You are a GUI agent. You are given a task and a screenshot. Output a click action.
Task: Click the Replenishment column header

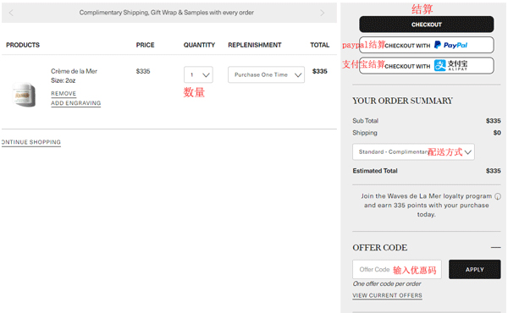pyautogui.click(x=255, y=45)
